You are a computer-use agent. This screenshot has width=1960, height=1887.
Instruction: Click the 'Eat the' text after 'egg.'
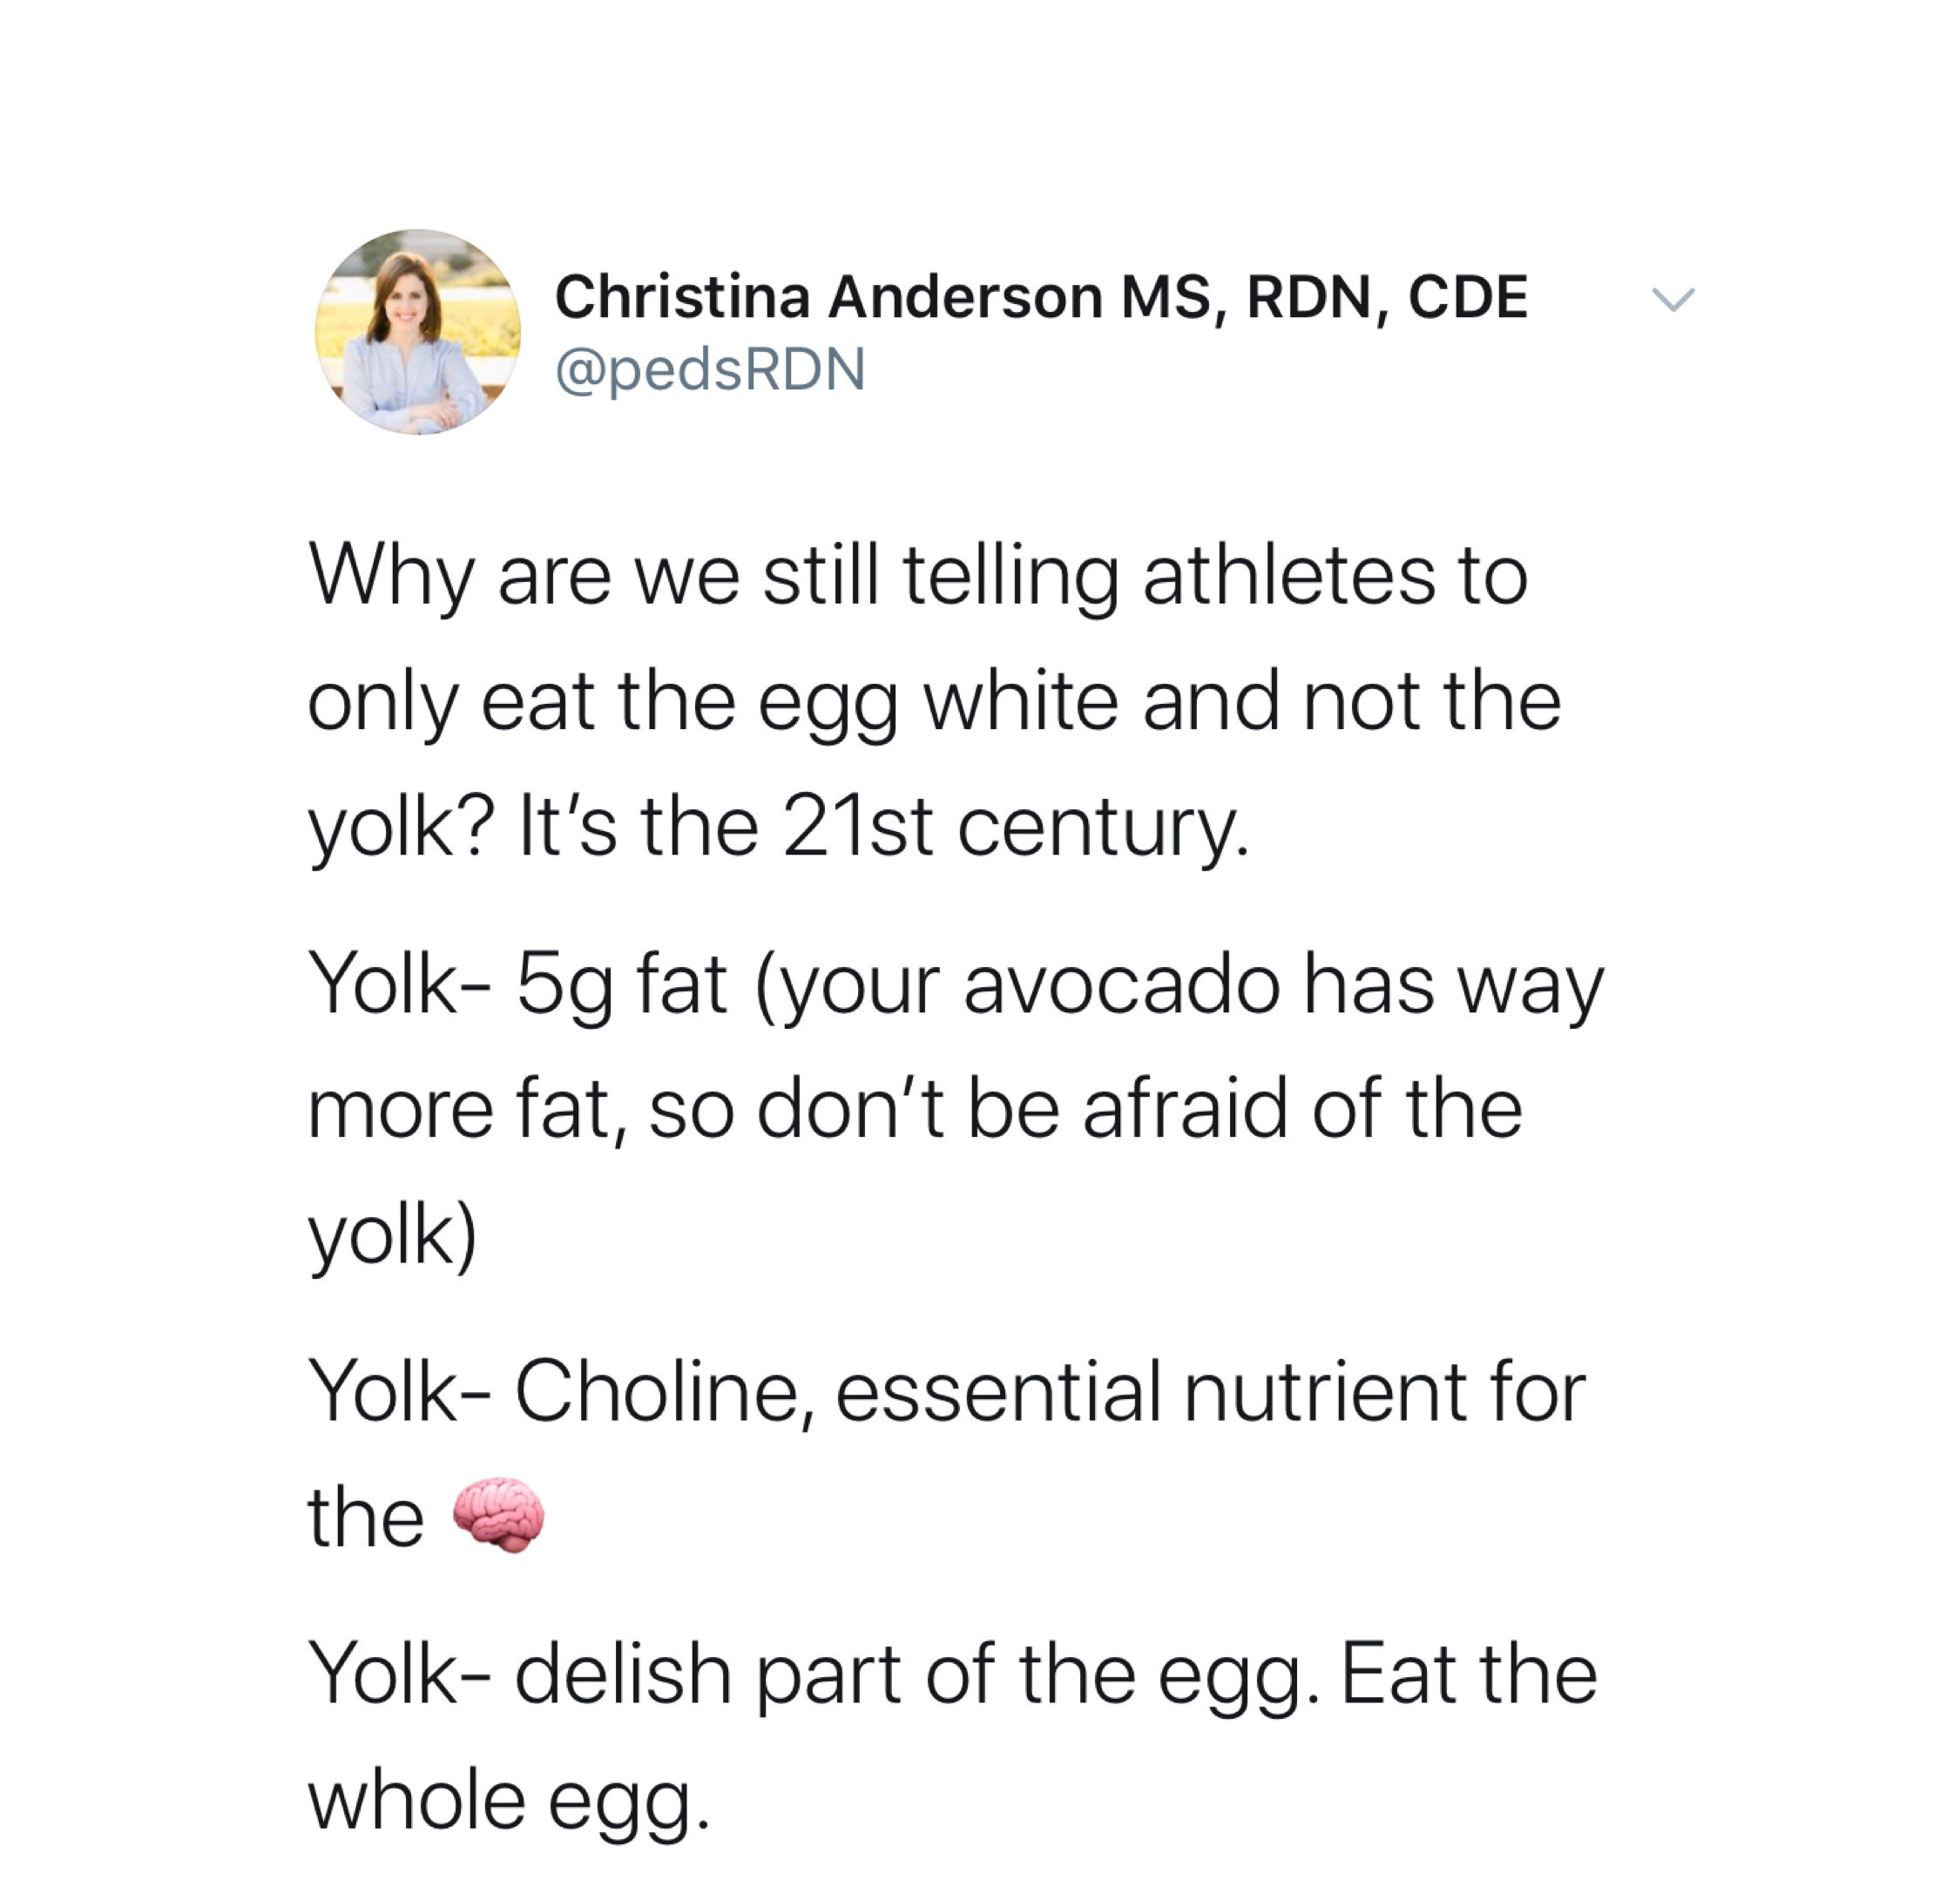point(1468,1674)
